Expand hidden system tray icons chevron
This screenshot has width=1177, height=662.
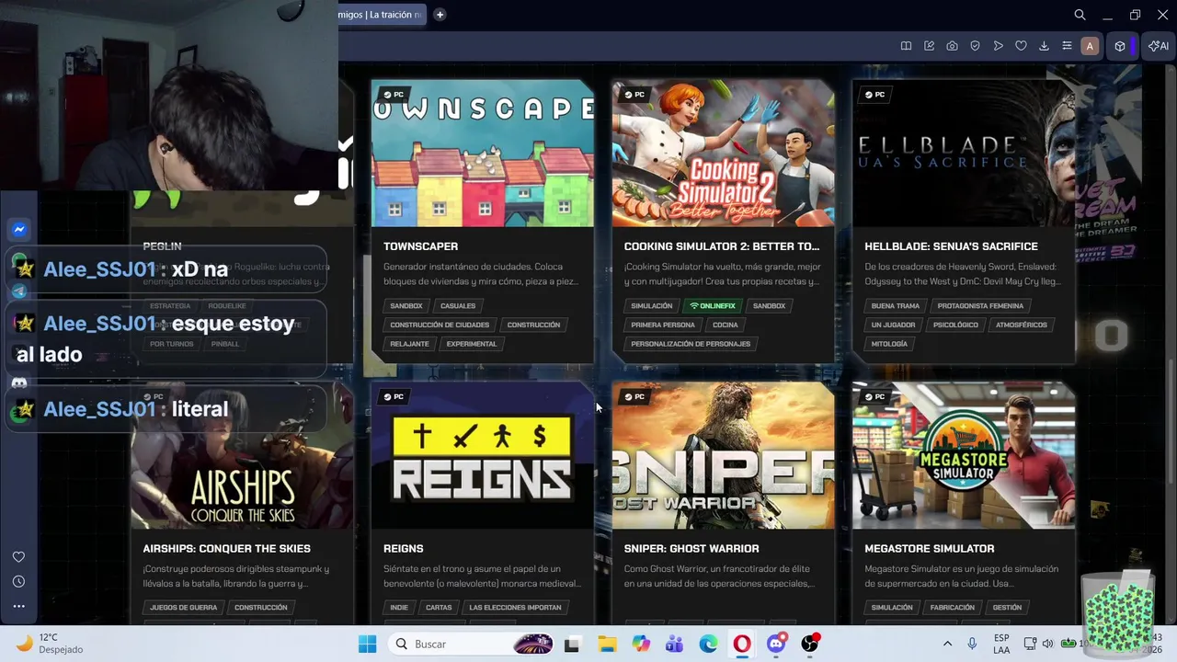point(947,644)
